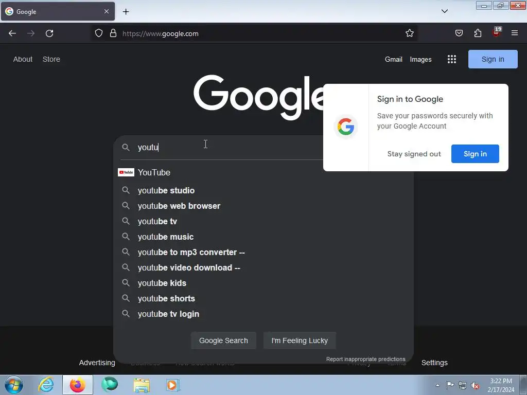Launch Internet Explorer from taskbar

46,385
